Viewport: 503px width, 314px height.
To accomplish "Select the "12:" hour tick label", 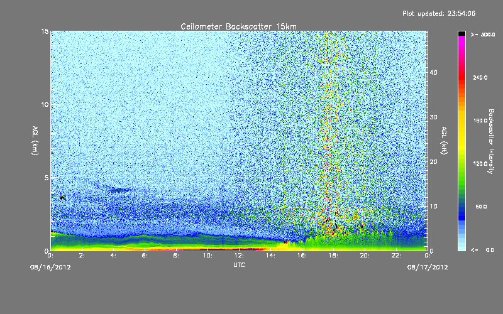I will point(239,256).
